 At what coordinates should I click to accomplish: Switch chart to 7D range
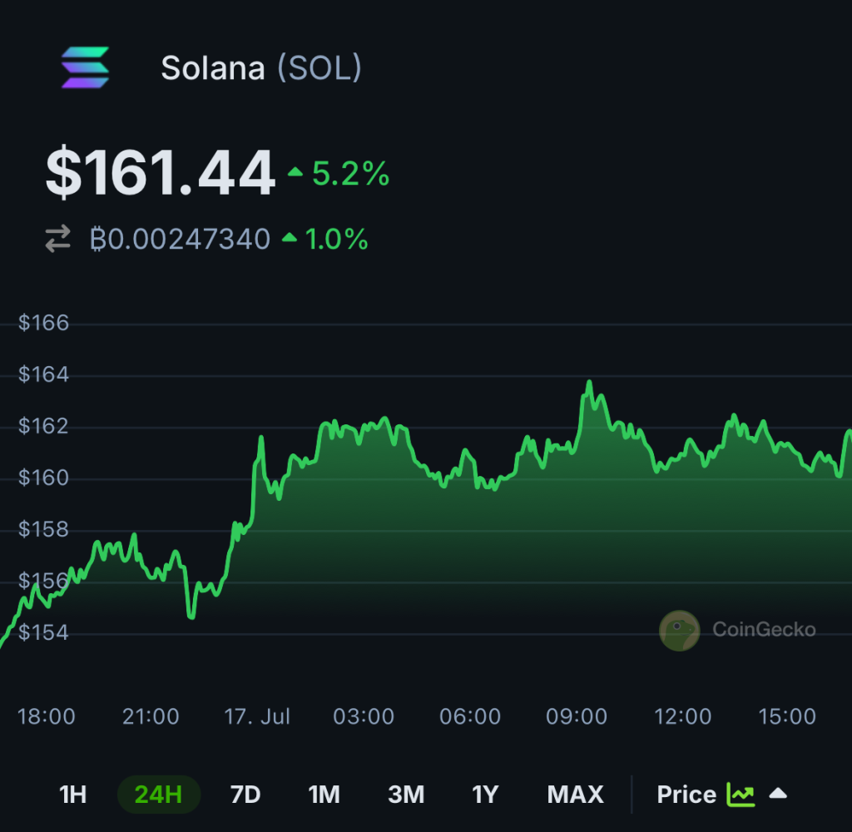point(245,795)
